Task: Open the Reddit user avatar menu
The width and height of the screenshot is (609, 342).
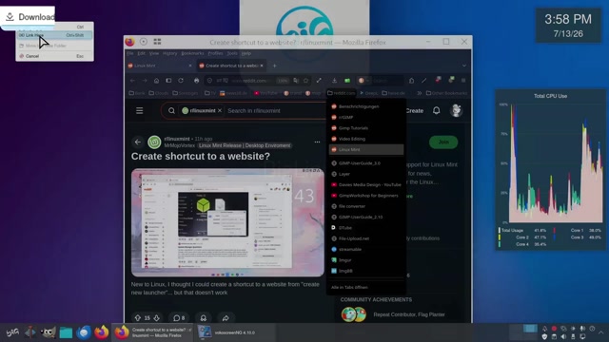Action: coord(457,110)
